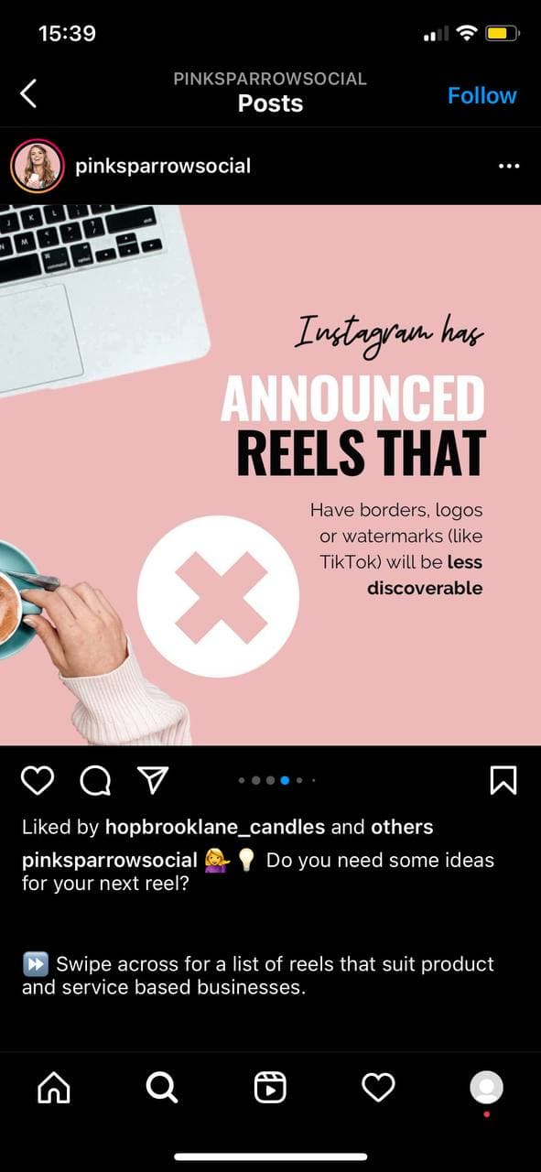
Task: Open profile avatar tab in bottom bar
Action: click(x=486, y=1087)
